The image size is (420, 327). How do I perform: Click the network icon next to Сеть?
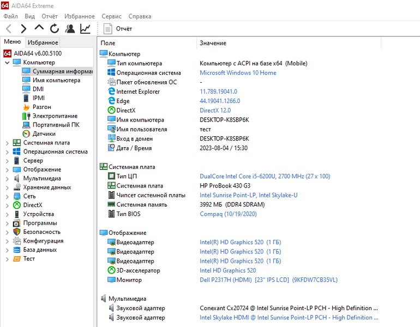(x=17, y=196)
